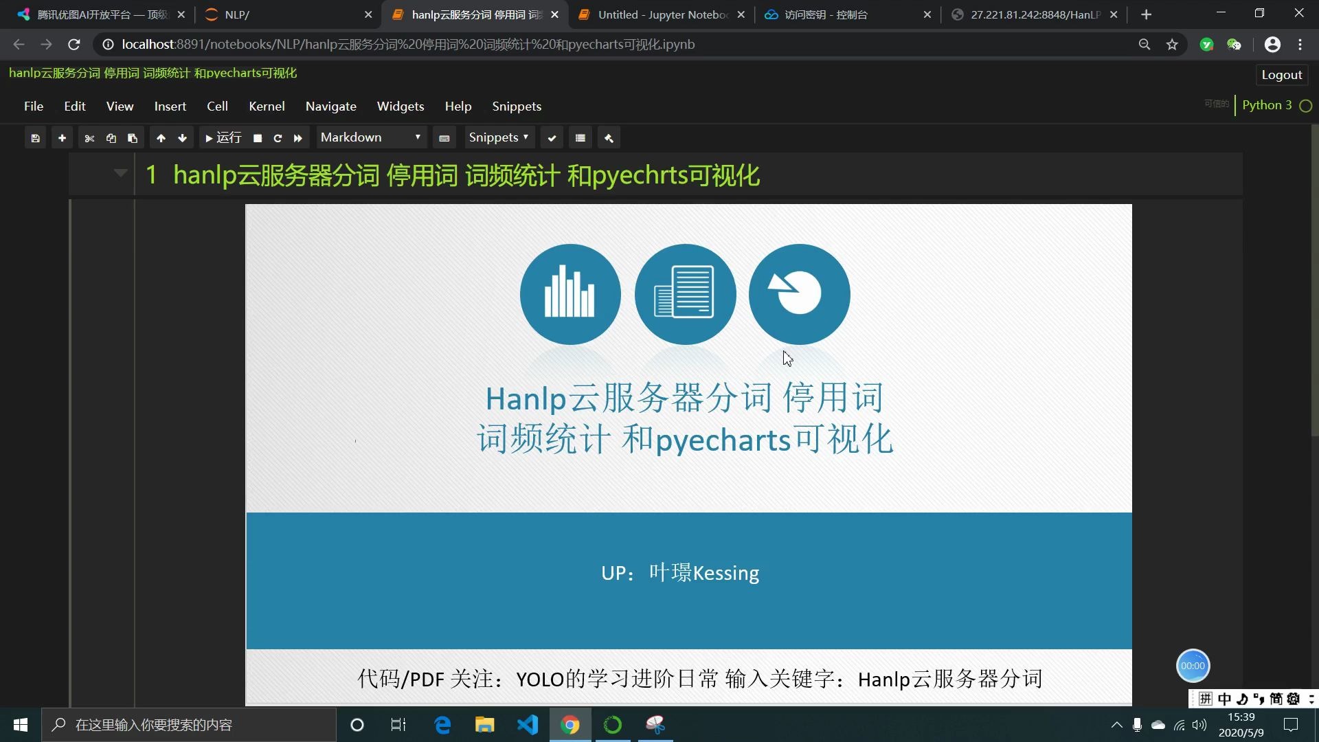Click the notebook title to rename it
Image resolution: width=1319 pixels, height=742 pixels.
tap(153, 73)
